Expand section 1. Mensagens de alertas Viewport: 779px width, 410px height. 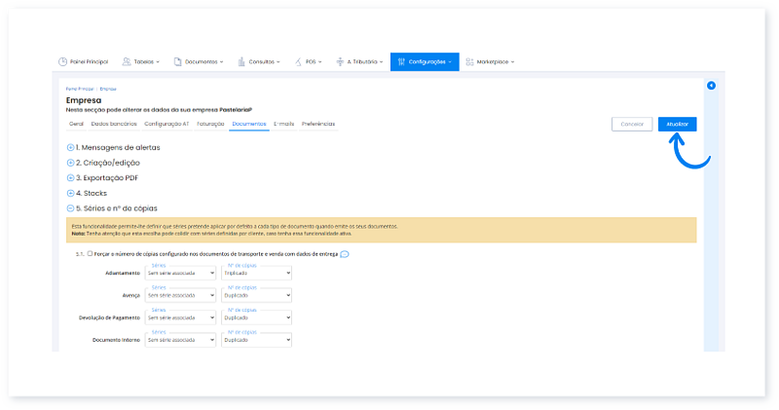(70, 147)
